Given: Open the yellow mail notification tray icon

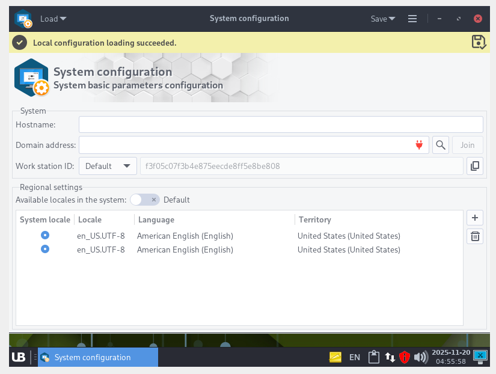Looking at the screenshot, I should pos(335,357).
